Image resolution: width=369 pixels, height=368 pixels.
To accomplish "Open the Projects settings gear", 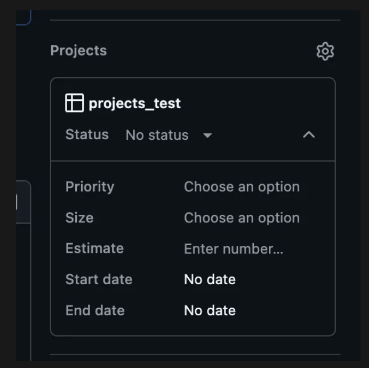I will click(325, 51).
